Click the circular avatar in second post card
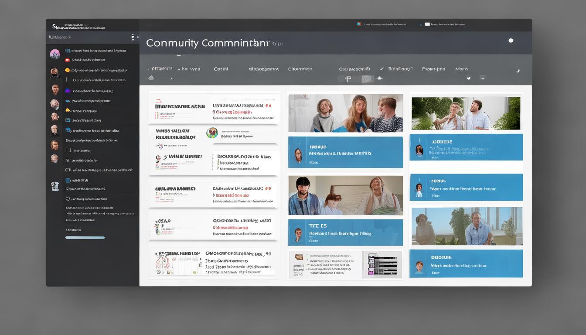The width and height of the screenshot is (586, 335). 212,133
